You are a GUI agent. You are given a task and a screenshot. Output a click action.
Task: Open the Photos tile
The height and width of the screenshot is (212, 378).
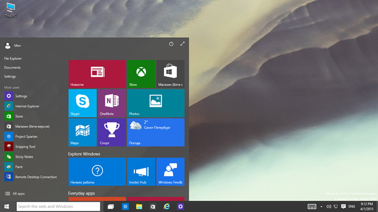tap(156, 103)
